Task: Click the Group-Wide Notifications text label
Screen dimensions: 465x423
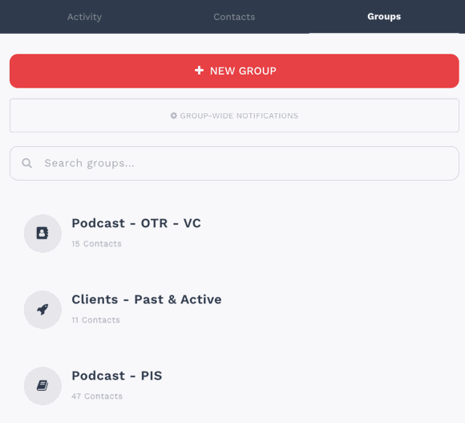Action: click(239, 116)
